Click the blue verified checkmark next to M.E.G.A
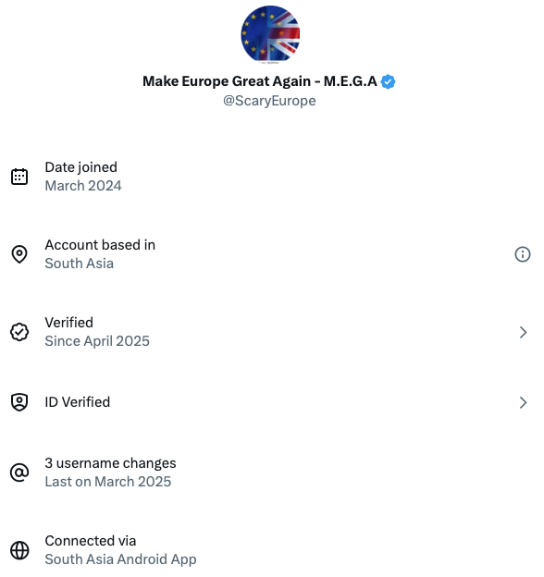The image size is (544, 577). (388, 81)
